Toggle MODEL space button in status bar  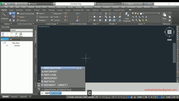(91, 97)
